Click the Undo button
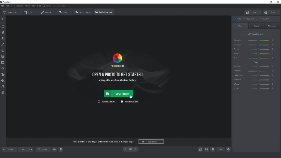 9,149
